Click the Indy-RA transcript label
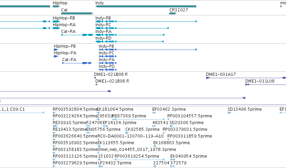Screen dimensions: 286x168 pyautogui.click(x=104, y=32)
